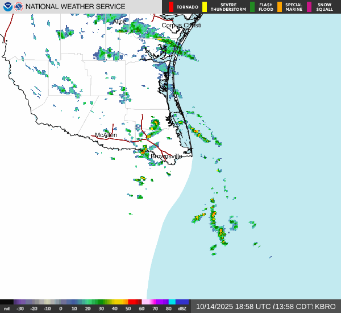Select the red Tornado warning swatch

(x=171, y=7)
